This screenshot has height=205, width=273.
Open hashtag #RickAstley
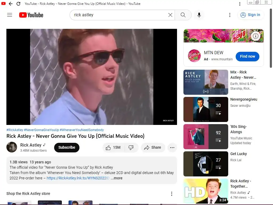pyautogui.click(x=15, y=130)
